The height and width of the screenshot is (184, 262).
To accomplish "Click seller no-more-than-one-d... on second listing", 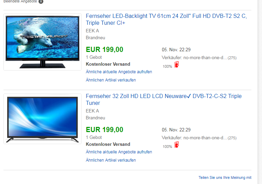I will tap(205, 138).
